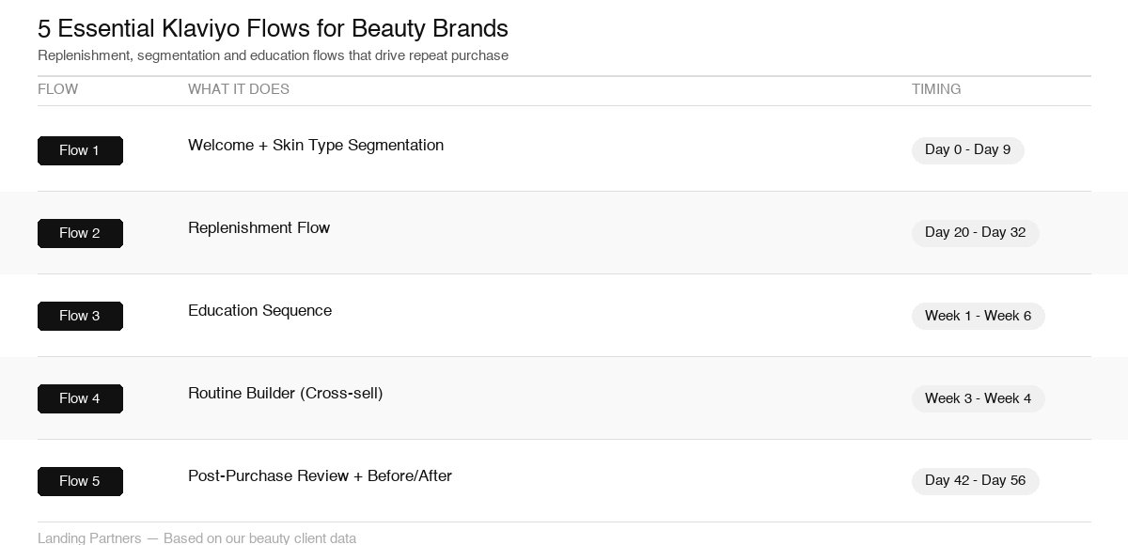
Task: Click 'Education Sequence' text
Action: point(259,310)
